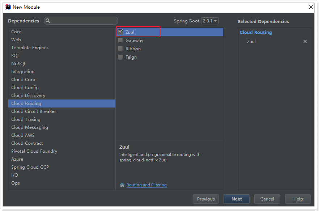The width and height of the screenshot is (319, 211).
Task: Check the Feign dependency checkbox
Action: [120, 57]
